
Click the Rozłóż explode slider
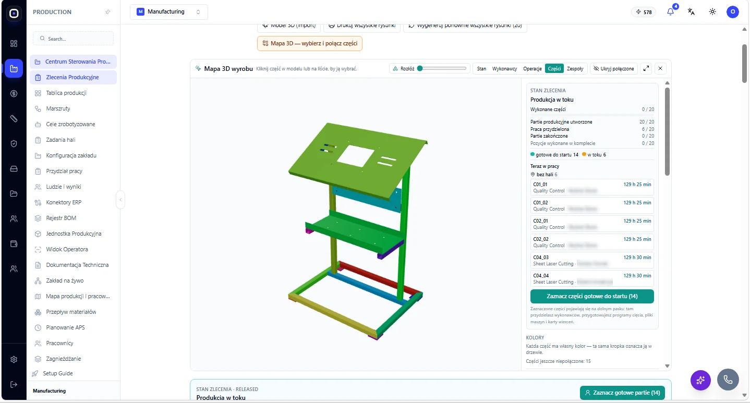443,68
